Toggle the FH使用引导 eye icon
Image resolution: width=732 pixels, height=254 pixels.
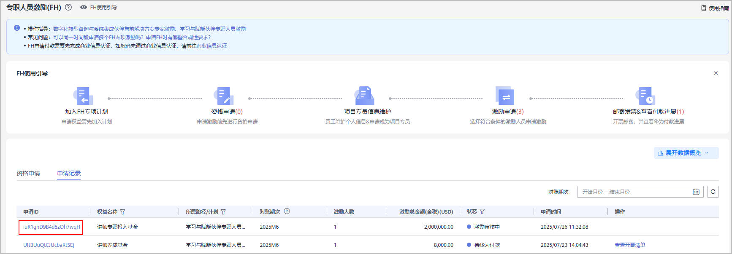coord(84,7)
